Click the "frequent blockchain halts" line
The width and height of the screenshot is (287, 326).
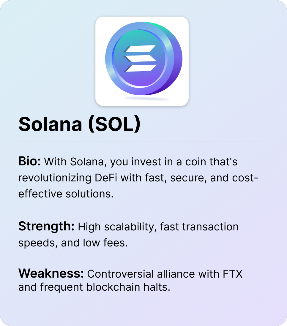click(94, 287)
